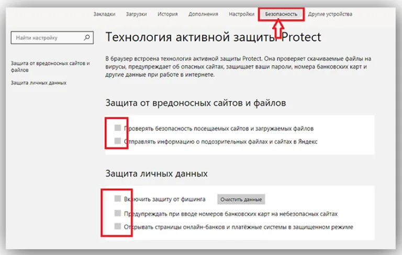Toggle Предупреждать при вводе номеров банковских карт checkbox
Screen dimensions: 402x255
(117, 213)
